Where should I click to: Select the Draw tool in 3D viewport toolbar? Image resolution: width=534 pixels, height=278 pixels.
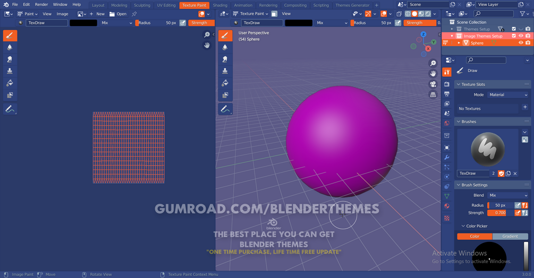(225, 36)
